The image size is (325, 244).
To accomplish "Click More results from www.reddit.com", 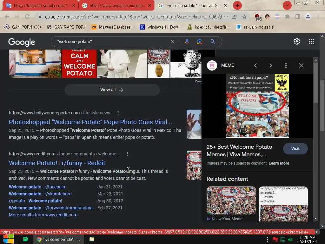I will (43, 215).
